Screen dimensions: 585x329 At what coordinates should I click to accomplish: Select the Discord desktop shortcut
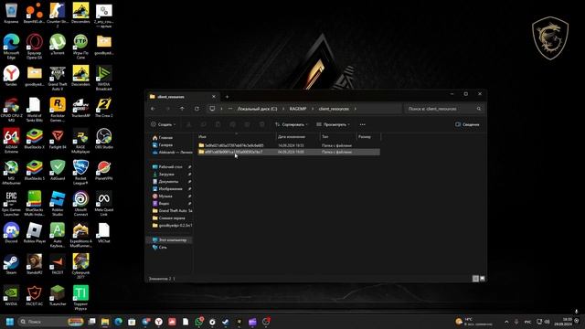tap(11, 233)
